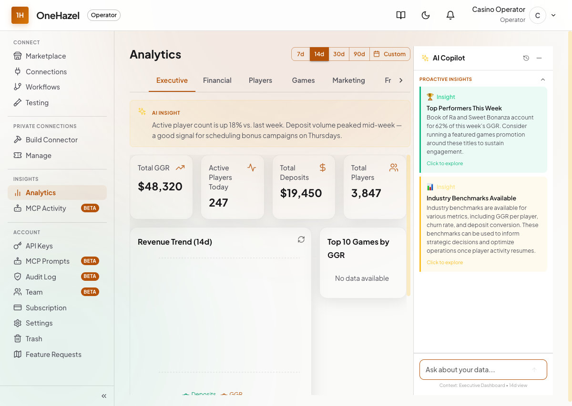Switch to the Marketing tab
The image size is (572, 406).
point(349,80)
